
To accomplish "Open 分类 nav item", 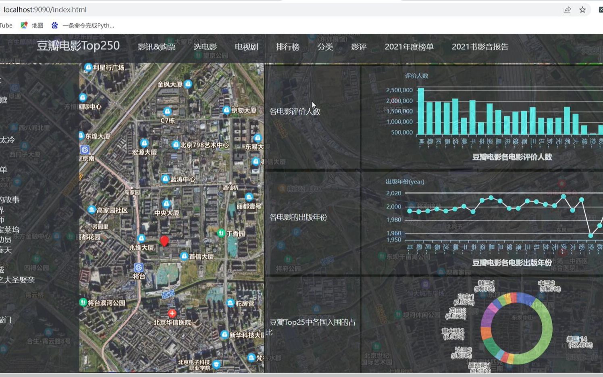I will (x=325, y=47).
